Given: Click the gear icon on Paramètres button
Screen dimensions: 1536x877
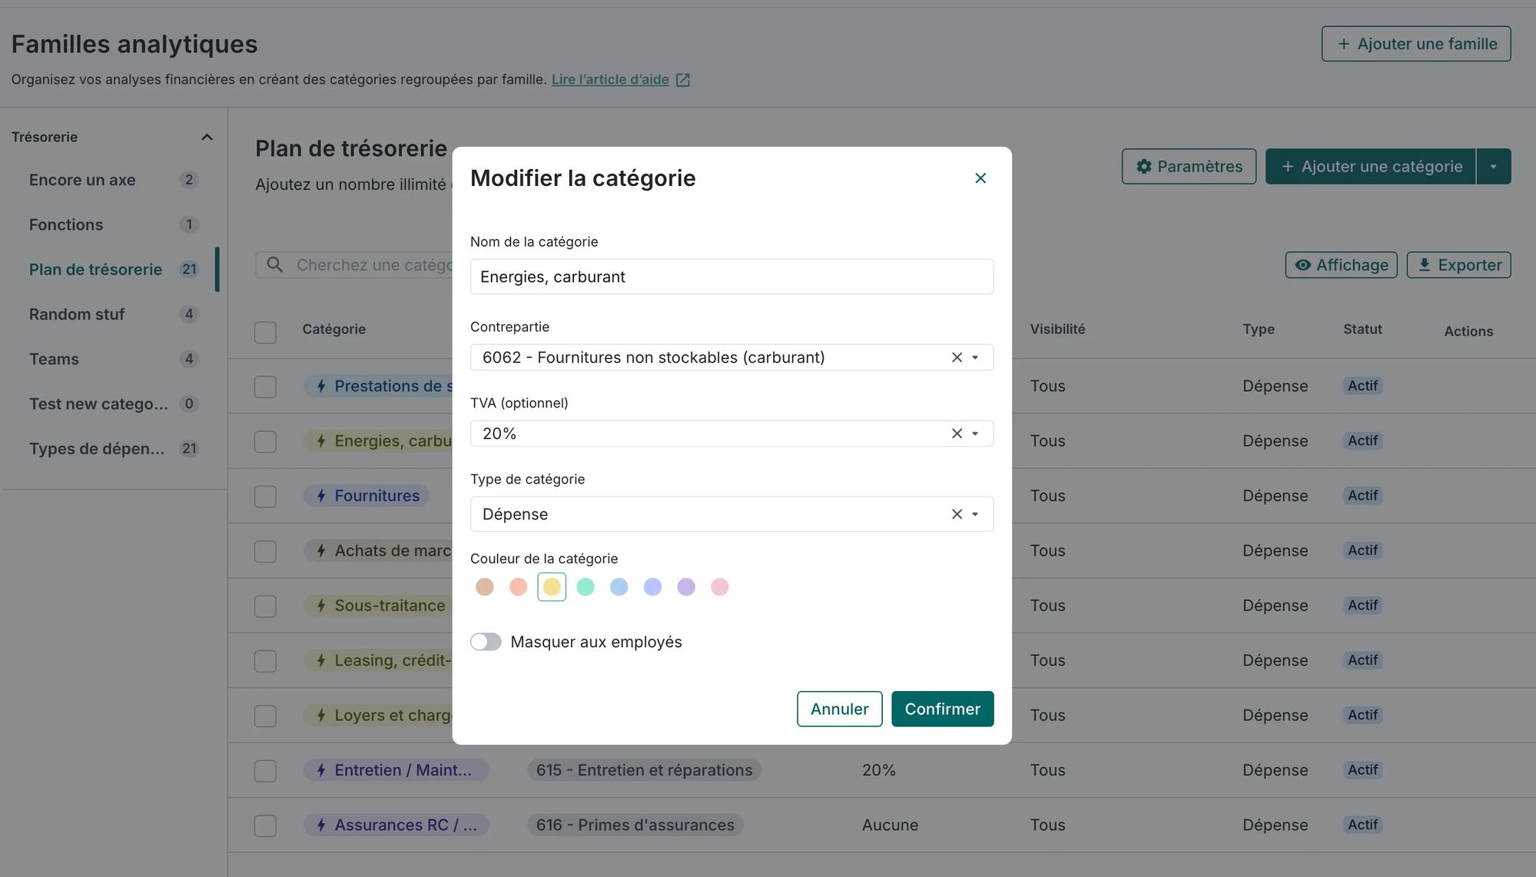Looking at the screenshot, I should 1143,167.
